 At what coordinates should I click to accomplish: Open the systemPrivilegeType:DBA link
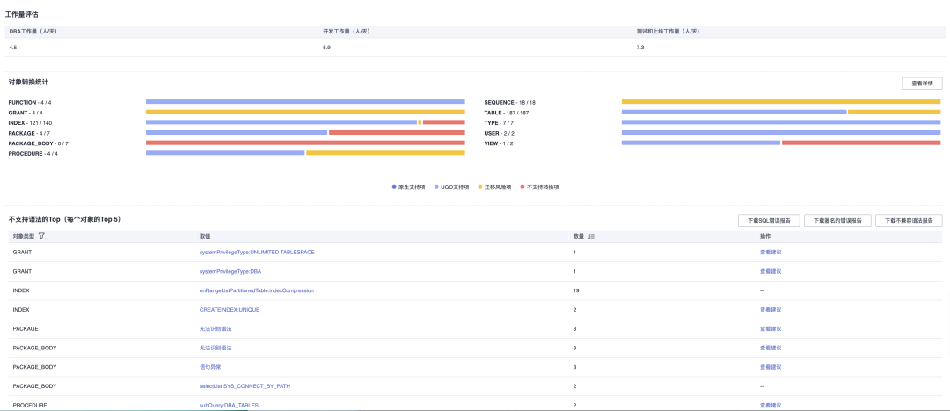(230, 271)
